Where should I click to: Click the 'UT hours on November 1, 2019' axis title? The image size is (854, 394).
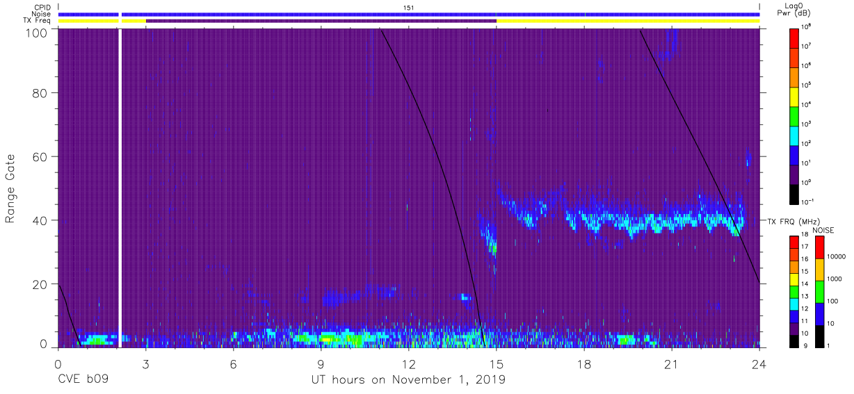point(408,381)
